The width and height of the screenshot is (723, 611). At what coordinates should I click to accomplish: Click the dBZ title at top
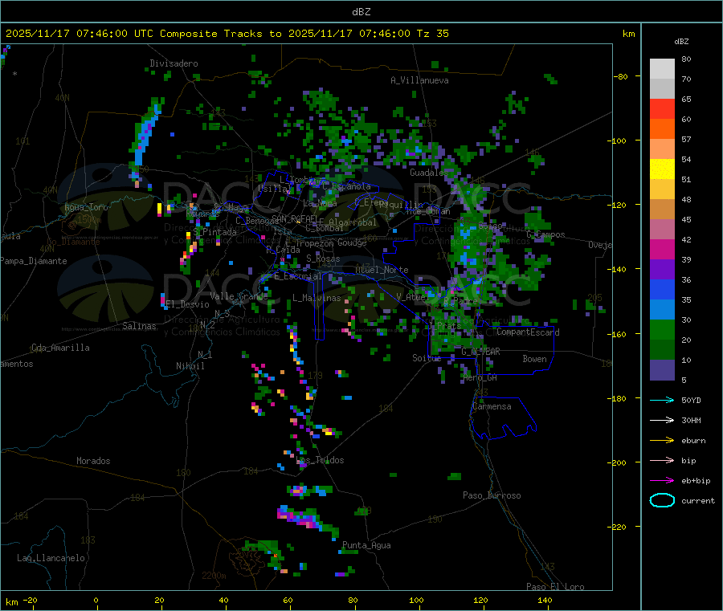pyautogui.click(x=361, y=12)
